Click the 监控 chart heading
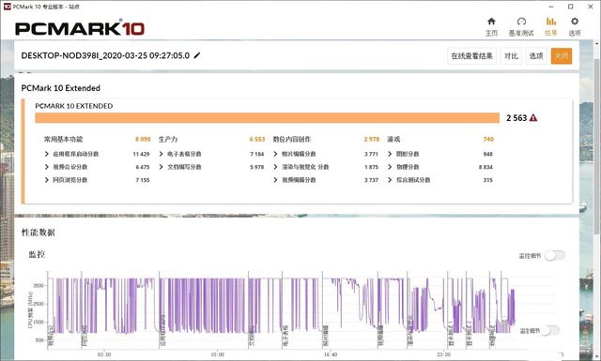The width and height of the screenshot is (601, 361). [37, 254]
